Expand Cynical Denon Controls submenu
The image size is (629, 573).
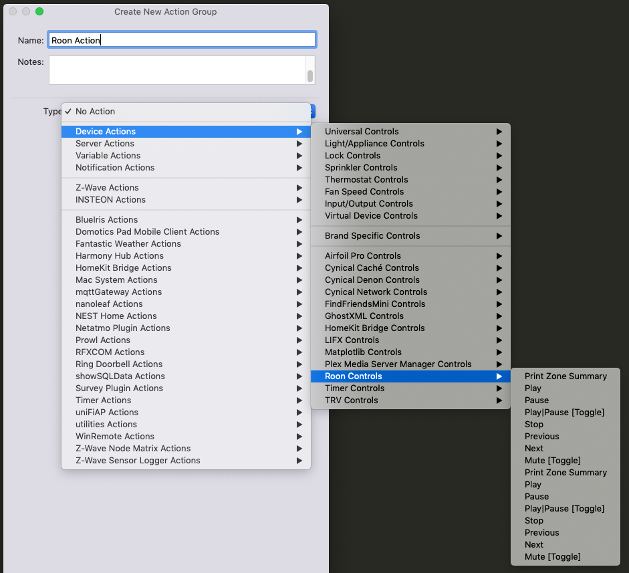[411, 280]
